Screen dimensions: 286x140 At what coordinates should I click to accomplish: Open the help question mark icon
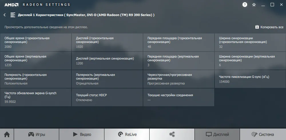(x=245, y=5)
